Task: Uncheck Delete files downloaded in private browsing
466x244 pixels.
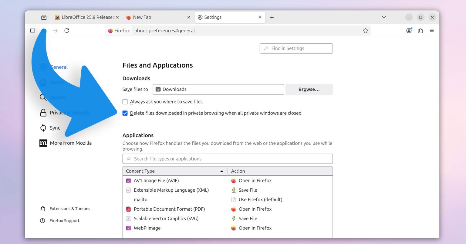Action: (x=125, y=113)
